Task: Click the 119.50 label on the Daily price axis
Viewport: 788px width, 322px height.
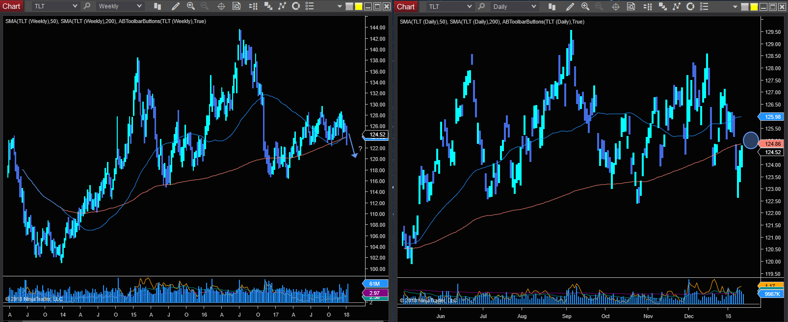Action: 773,274
